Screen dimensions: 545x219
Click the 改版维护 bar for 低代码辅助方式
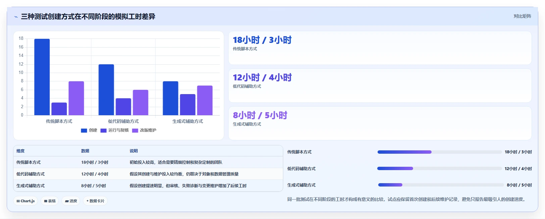pos(140,102)
